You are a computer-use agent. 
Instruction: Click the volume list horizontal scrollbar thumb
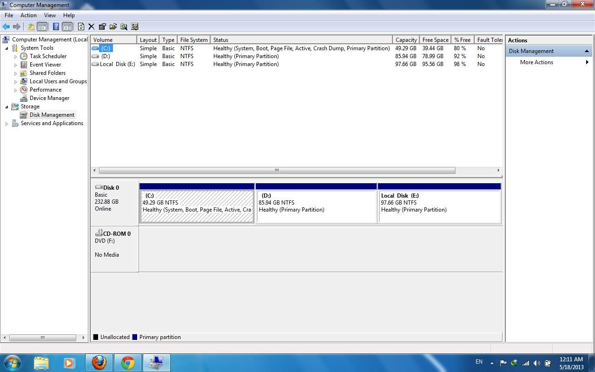click(x=277, y=170)
